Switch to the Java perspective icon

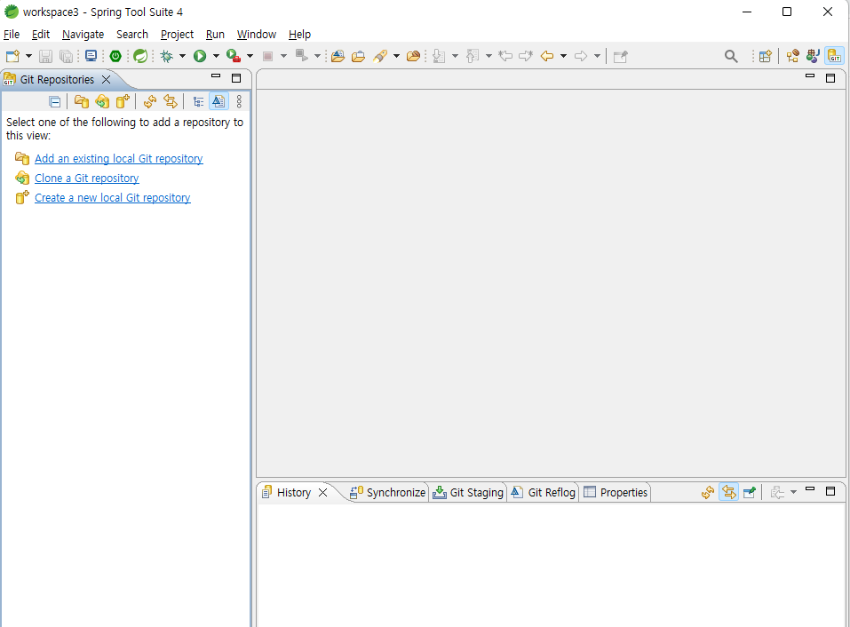pos(813,56)
